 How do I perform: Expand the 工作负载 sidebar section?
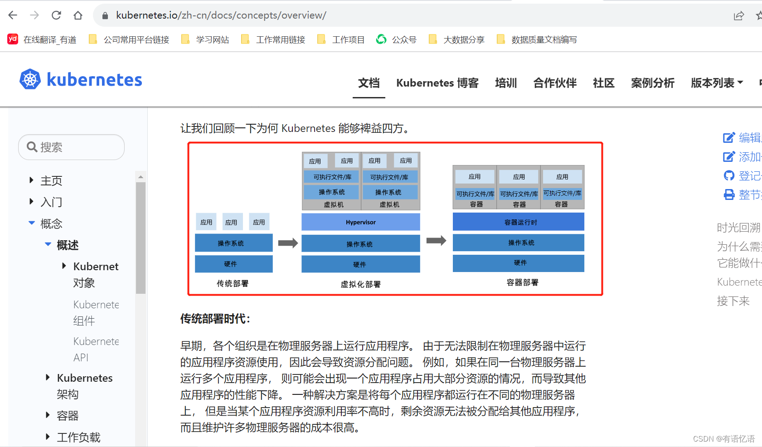(48, 437)
